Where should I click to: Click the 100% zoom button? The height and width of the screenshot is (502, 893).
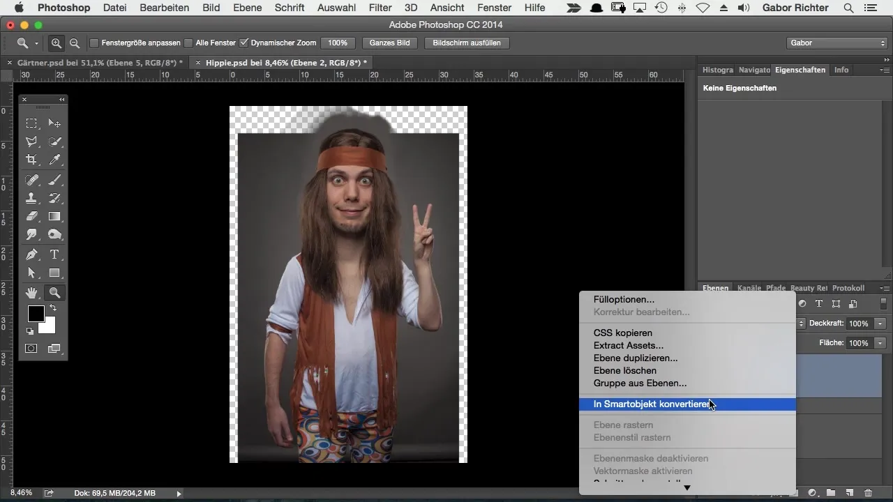(338, 43)
